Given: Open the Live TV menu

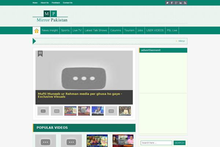Looking at the screenshot, I should pos(77,31).
